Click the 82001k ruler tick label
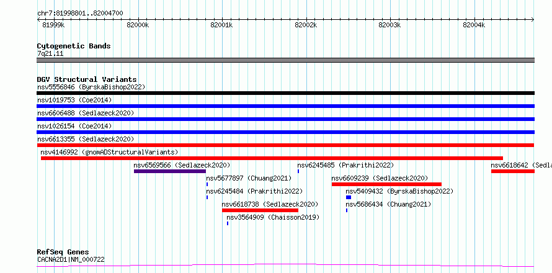Image resolution: width=552 pixels, height=273 pixels. [221, 25]
